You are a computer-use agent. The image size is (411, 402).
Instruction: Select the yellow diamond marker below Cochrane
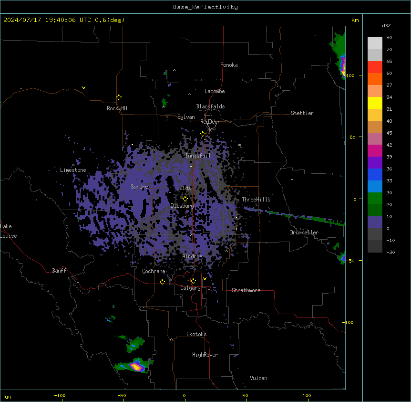pos(162,282)
